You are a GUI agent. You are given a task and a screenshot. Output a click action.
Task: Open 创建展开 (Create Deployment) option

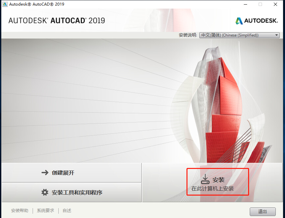[x=71, y=173]
